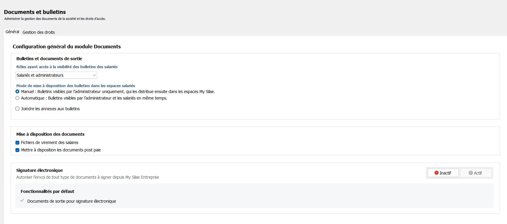
Task: Select the Manuel distribution mode radio button
Action: click(18, 92)
